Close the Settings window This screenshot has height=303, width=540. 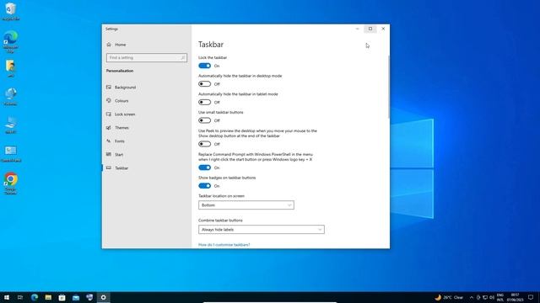point(383,29)
